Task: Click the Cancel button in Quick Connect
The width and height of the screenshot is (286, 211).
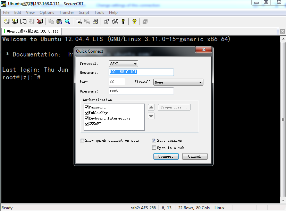Action: click(195, 156)
